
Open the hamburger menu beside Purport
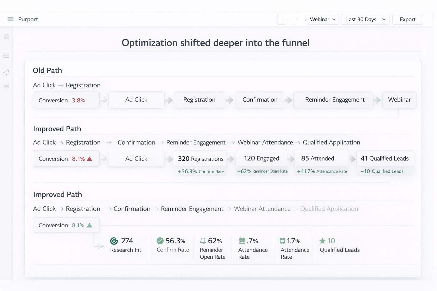[11, 19]
